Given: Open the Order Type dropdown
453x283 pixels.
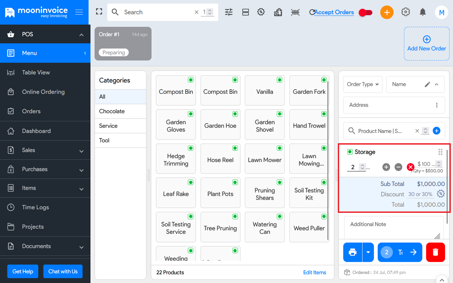Looking at the screenshot, I should point(362,84).
